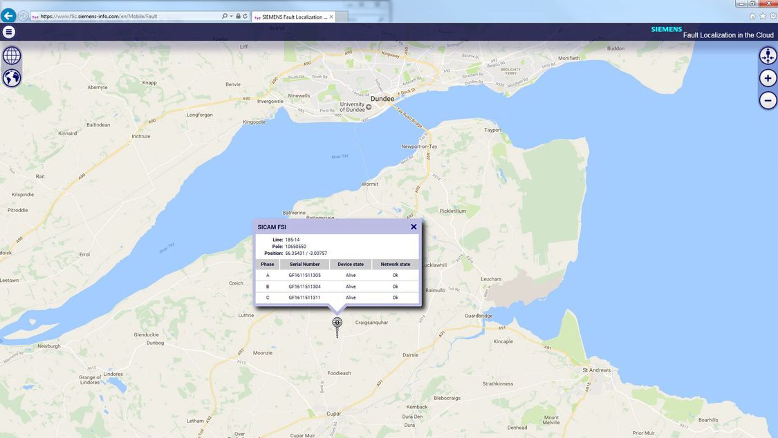Switch to the grid globe map view
Image resolution: width=778 pixels, height=438 pixels.
click(x=12, y=55)
